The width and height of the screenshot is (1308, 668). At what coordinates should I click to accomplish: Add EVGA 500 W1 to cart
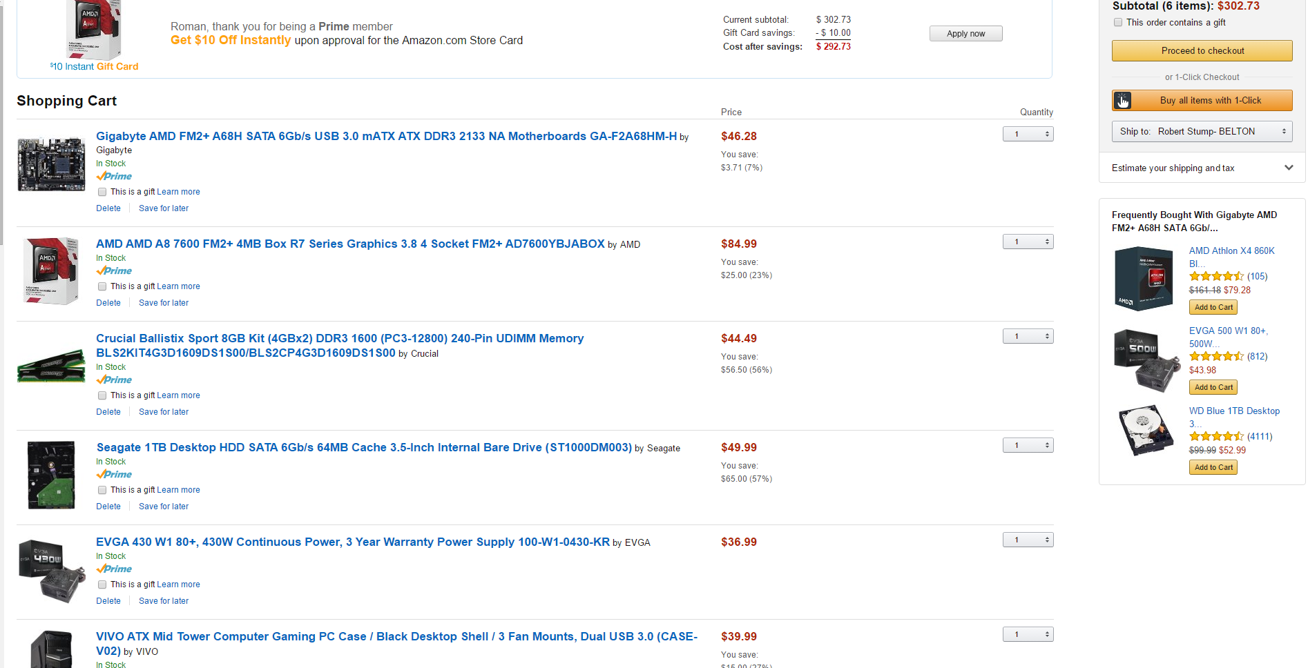click(1213, 387)
